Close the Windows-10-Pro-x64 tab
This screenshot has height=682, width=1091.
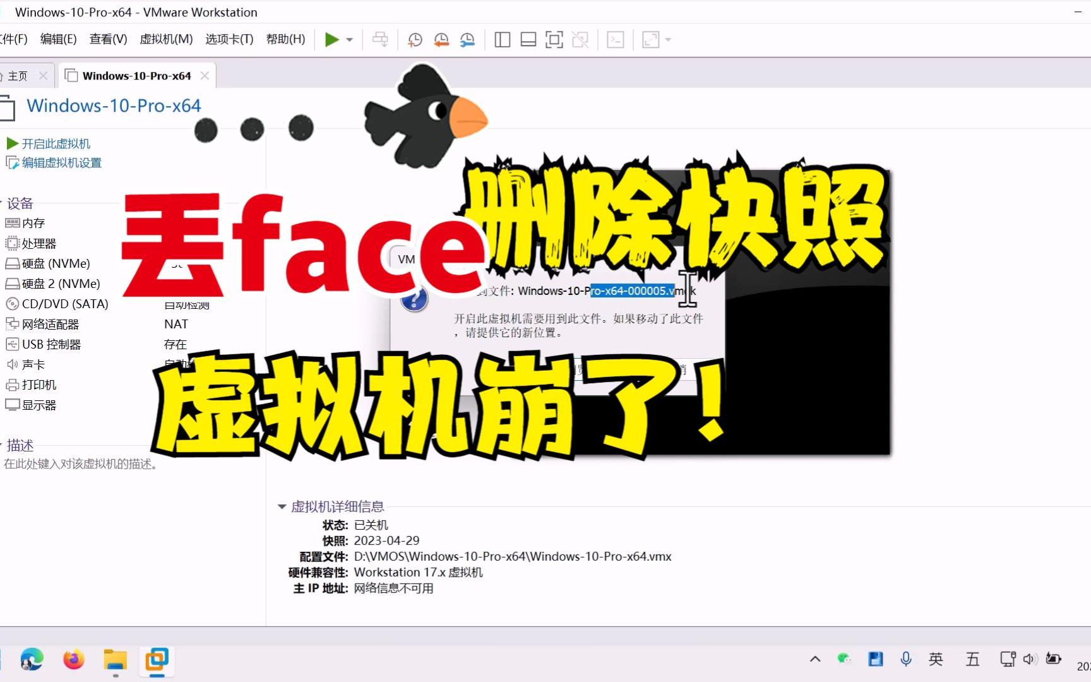click(205, 76)
